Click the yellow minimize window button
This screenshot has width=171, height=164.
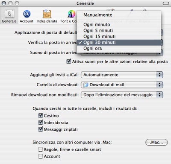tap(10, 3)
